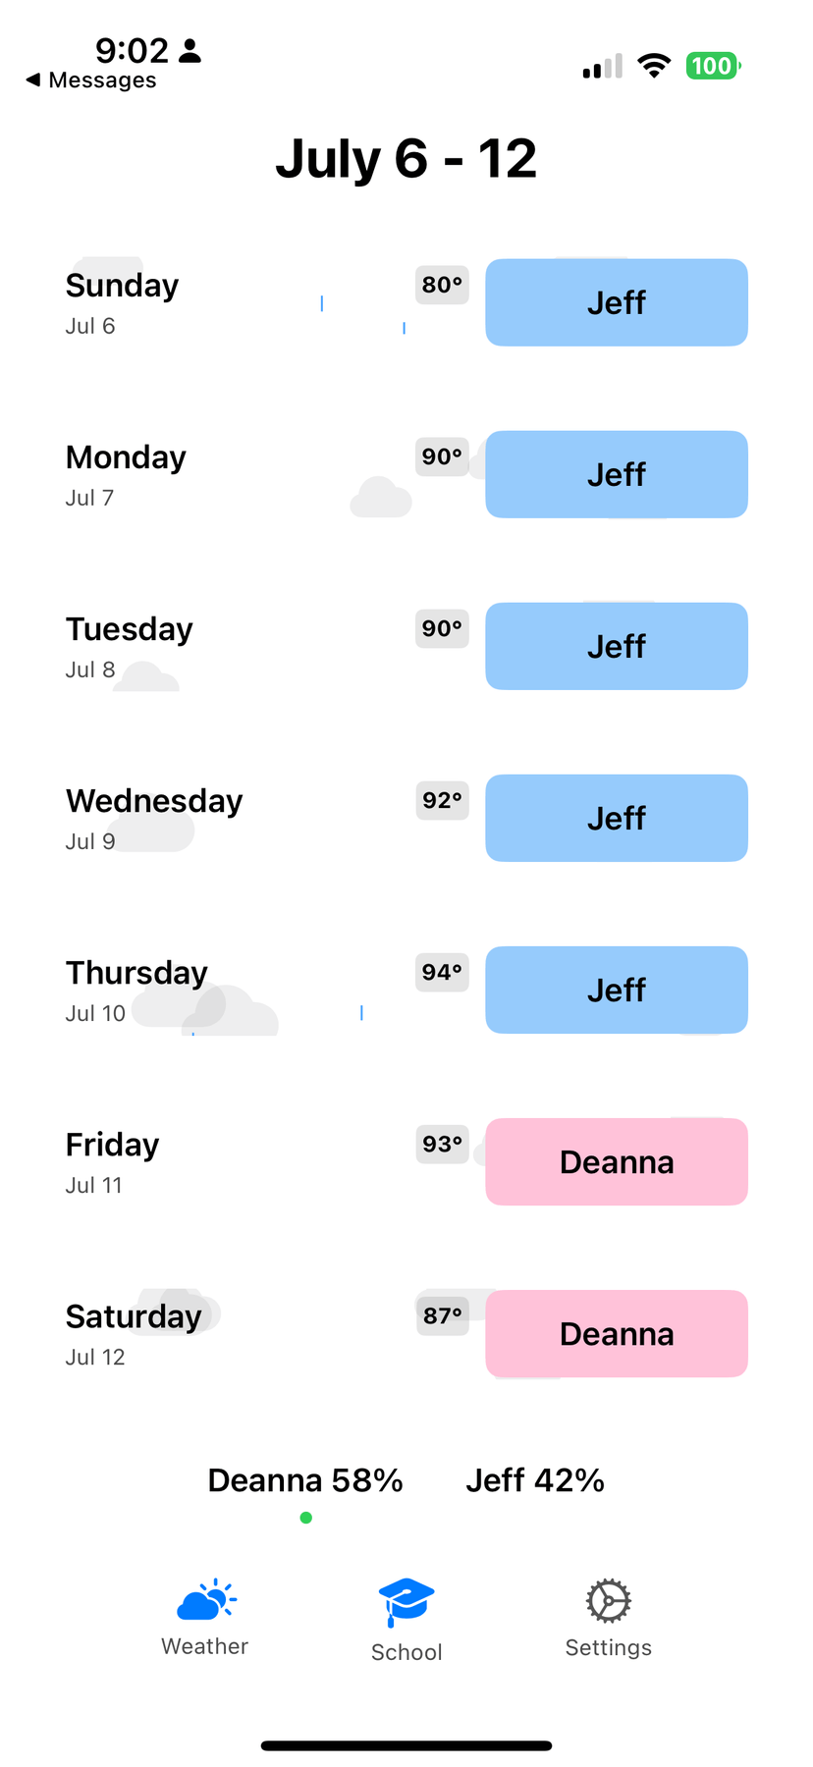Select the Deanna 58% summary label
The image size is (813, 1767).
coord(305,1480)
